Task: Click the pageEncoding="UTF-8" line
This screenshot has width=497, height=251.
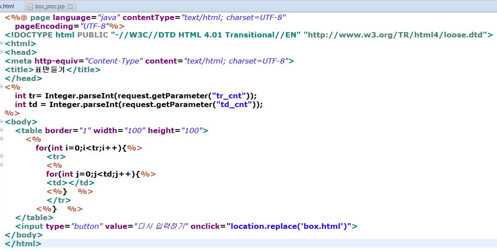Action: [x=70, y=26]
